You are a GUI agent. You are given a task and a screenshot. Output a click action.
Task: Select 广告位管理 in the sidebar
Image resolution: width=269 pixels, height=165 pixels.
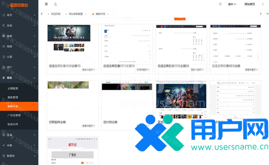pyautogui.click(x=14, y=115)
